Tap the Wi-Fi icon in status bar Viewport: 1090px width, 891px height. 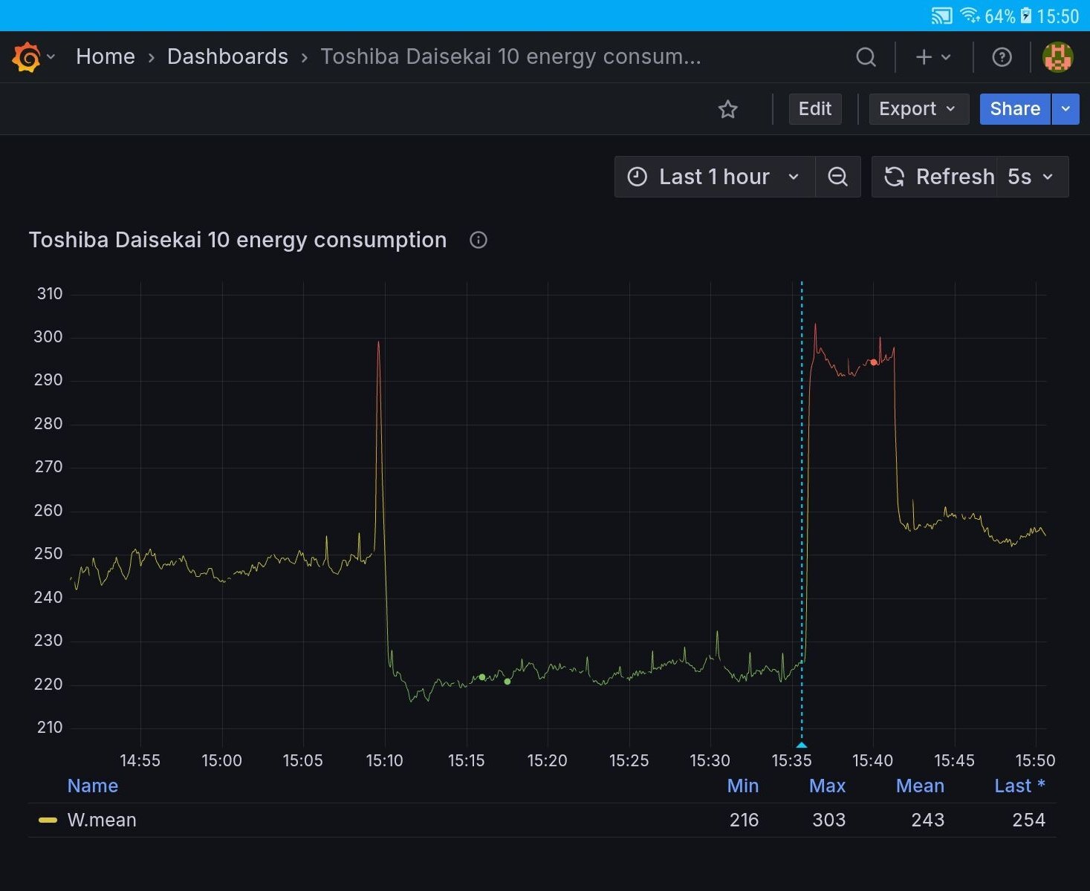970,16
